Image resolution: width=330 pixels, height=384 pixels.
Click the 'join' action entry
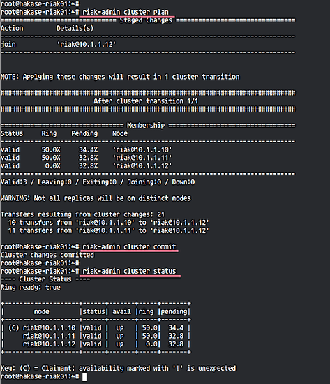tap(8, 45)
